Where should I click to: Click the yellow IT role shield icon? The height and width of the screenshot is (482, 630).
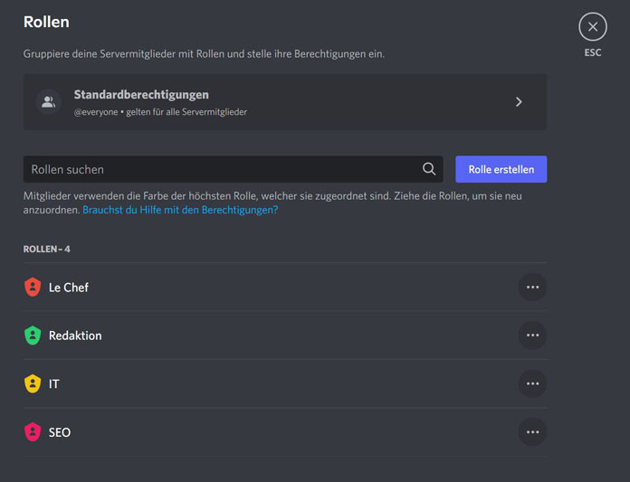(x=33, y=383)
